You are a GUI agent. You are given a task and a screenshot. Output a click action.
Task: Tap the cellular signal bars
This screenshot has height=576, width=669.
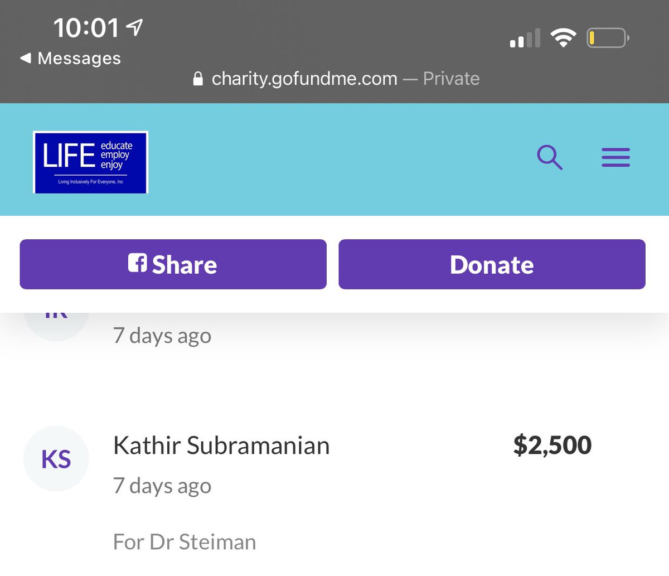[525, 38]
